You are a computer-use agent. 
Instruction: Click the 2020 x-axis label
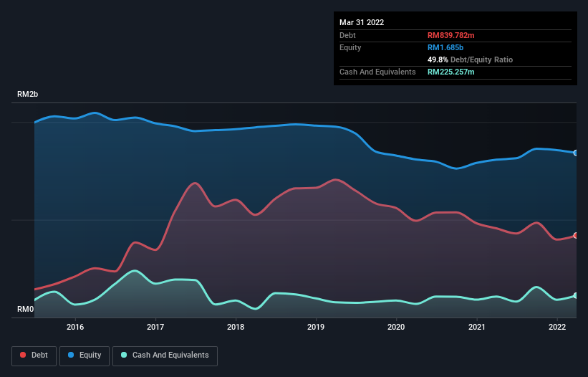point(396,327)
